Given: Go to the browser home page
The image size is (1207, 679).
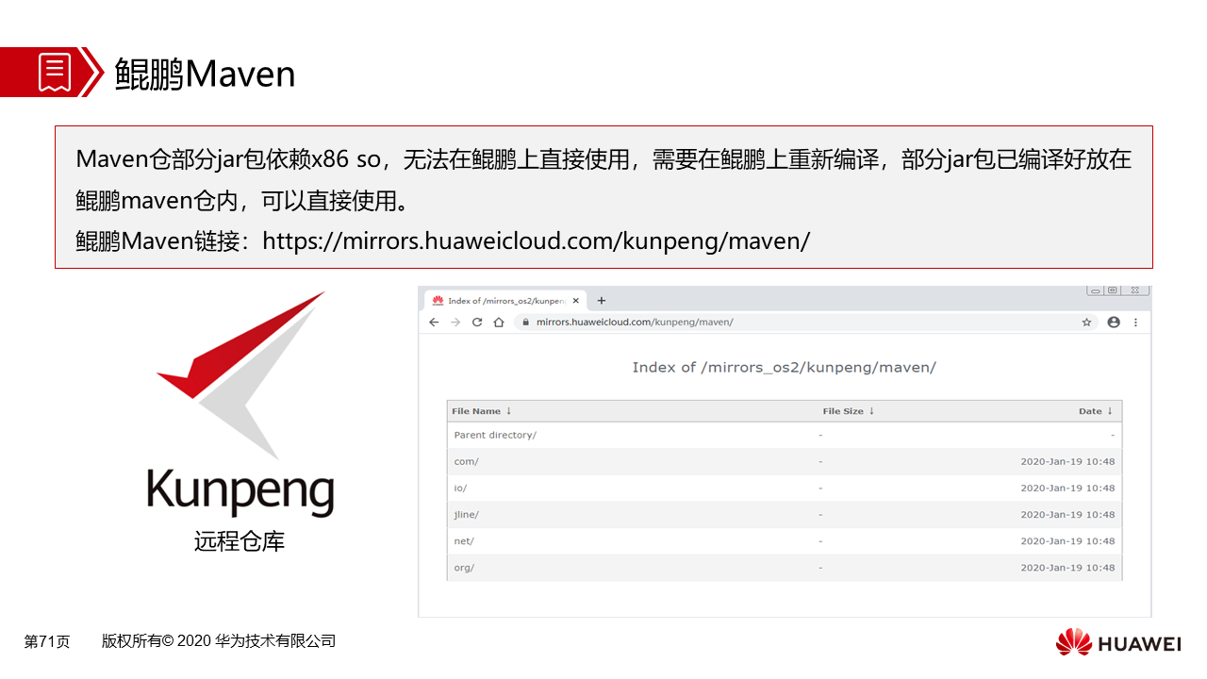Looking at the screenshot, I should [x=499, y=323].
